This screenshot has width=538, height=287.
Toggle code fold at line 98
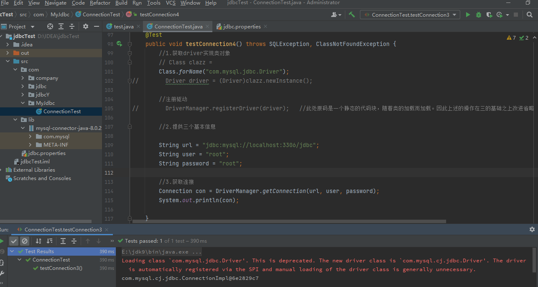pos(130,44)
